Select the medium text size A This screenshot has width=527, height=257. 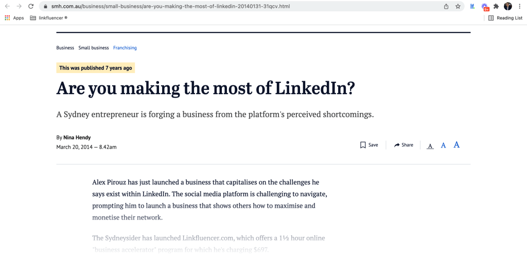[443, 145]
